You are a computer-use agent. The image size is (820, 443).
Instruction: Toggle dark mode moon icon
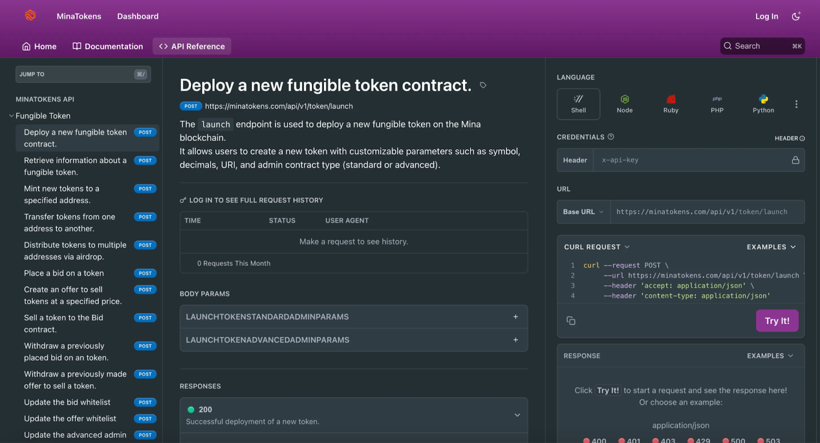tap(796, 16)
